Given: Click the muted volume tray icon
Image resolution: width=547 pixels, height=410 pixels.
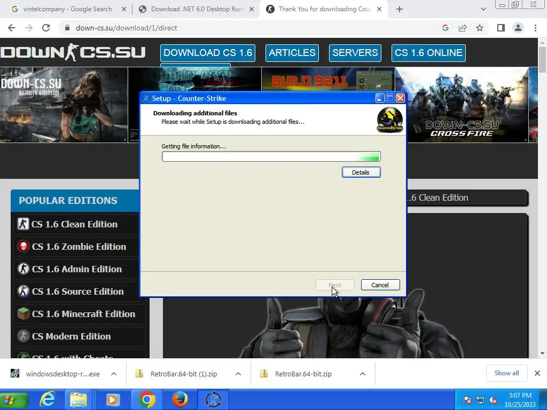Looking at the screenshot, I should [493, 400].
